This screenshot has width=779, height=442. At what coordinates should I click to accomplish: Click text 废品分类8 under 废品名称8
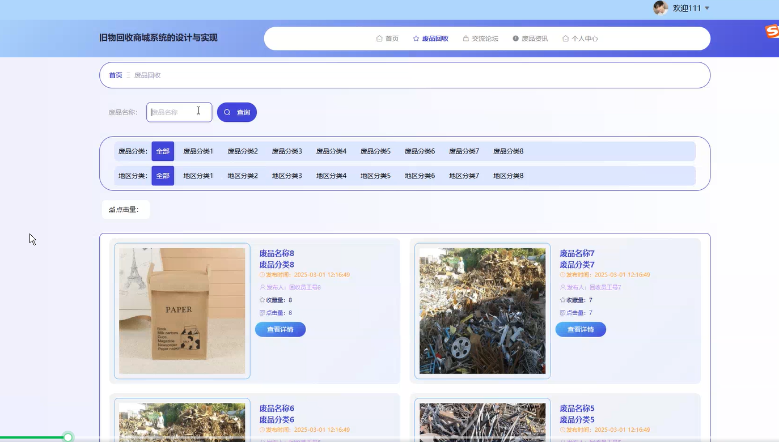coord(277,265)
